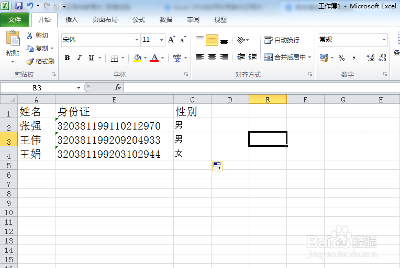
Task: Merge and center cells 合并后居中
Action: pos(285,57)
